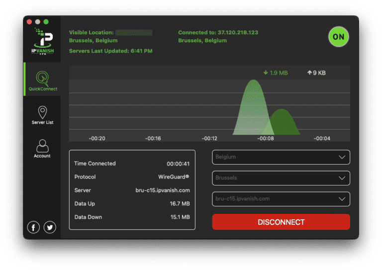Click the server name in connection details
Screen dimensions: 382x270
coord(162,190)
